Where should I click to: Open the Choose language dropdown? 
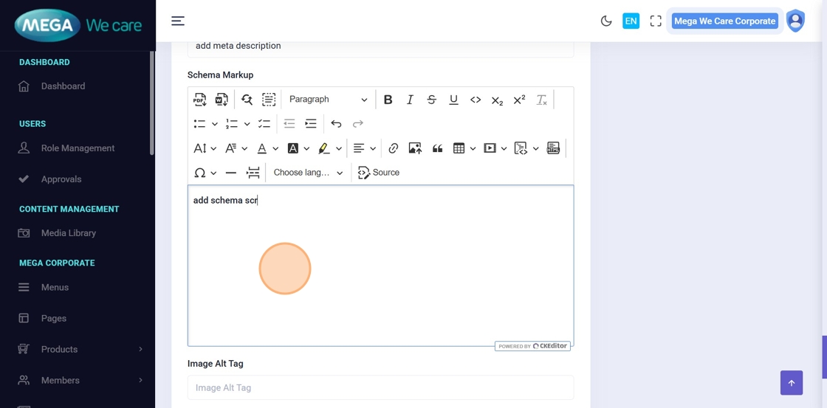(x=308, y=173)
